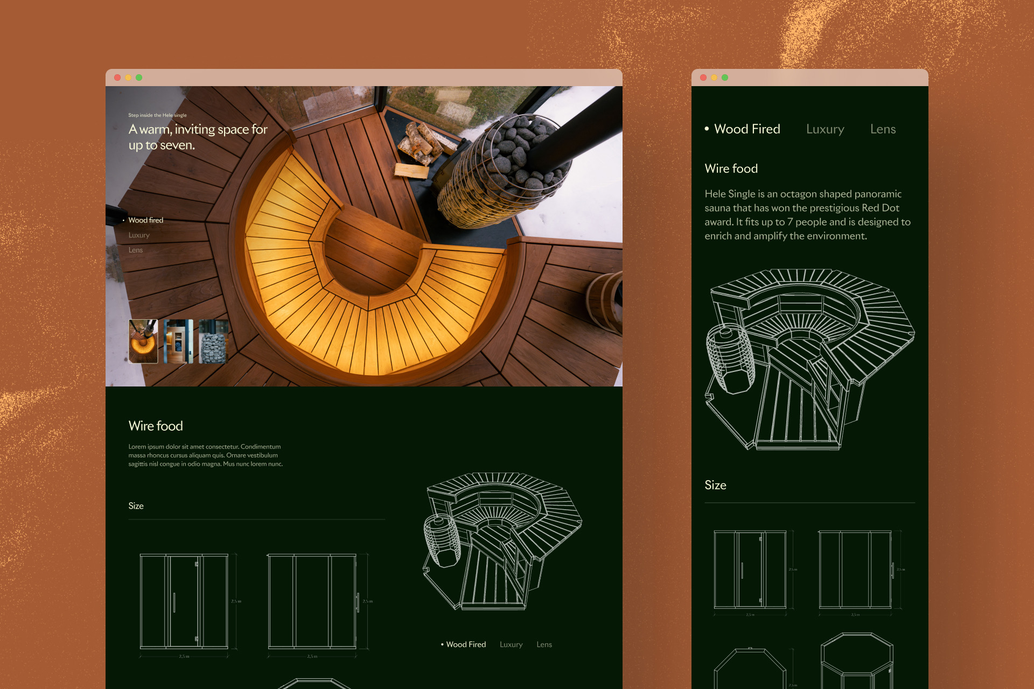Open the sauna door exterior thumbnail

(x=178, y=341)
